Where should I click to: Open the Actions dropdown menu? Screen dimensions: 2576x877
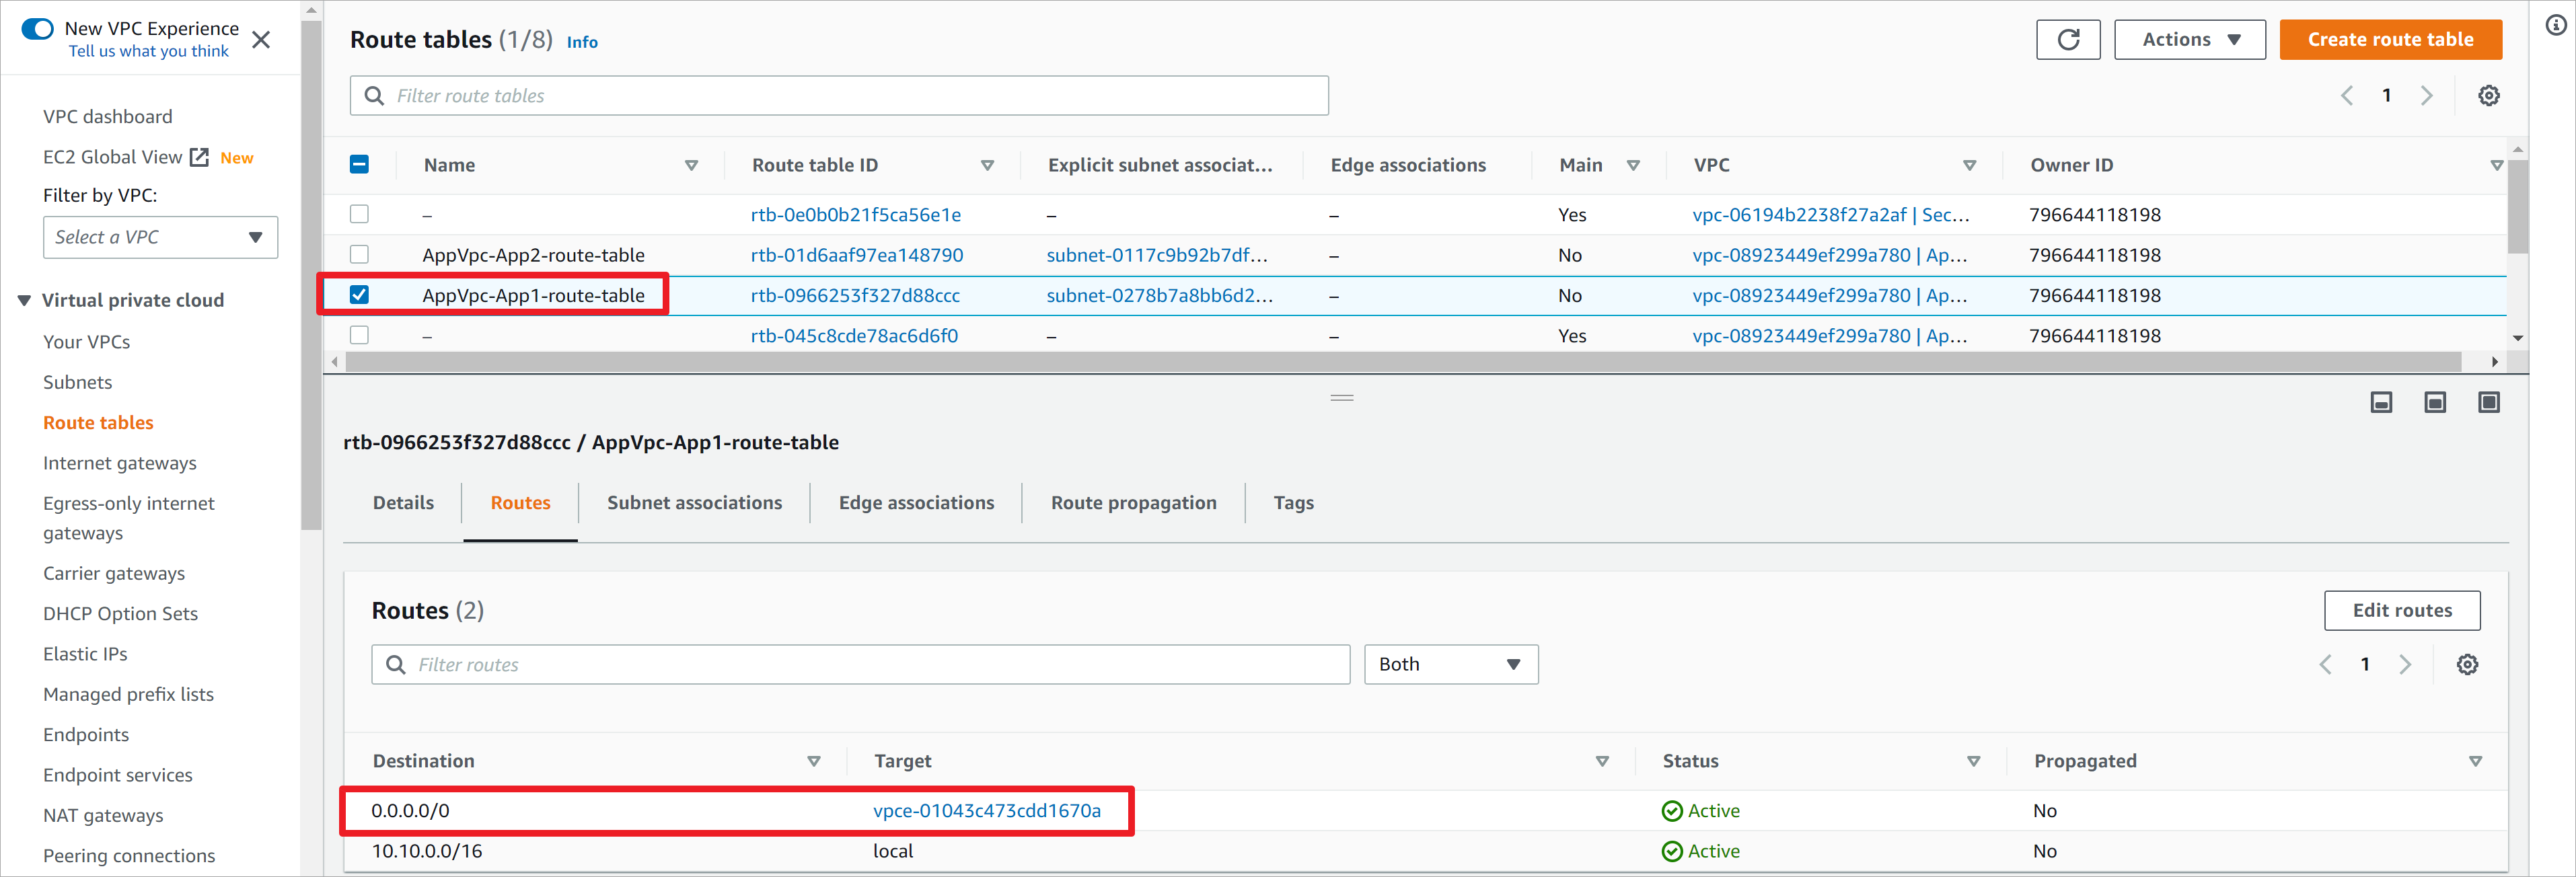pos(2189,40)
